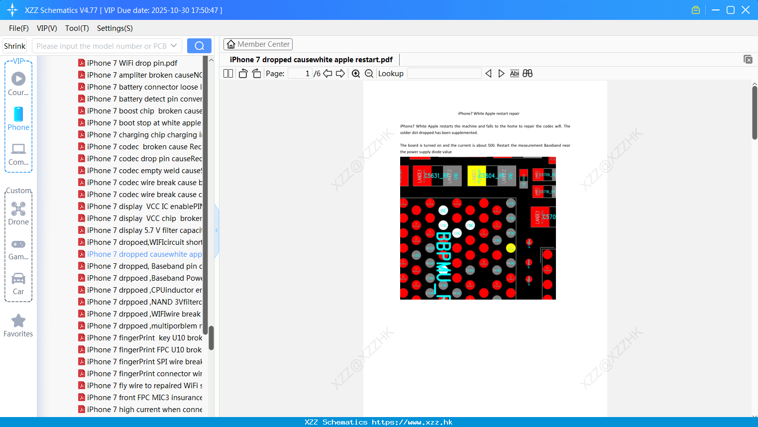The width and height of the screenshot is (758, 427).
Task: Click the blue search button
Action: pos(199,46)
